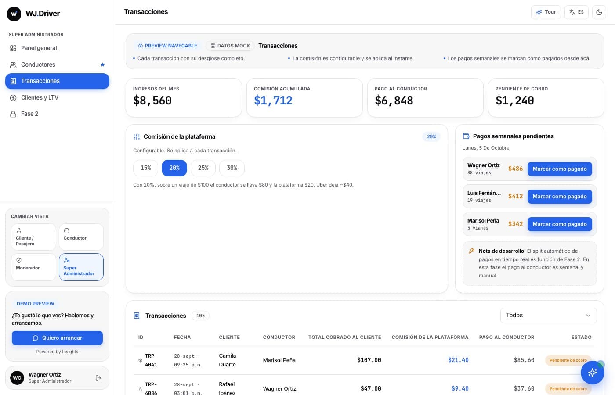Click the Pendiente de cobro value $1,240
615x395 pixels.
515,101
